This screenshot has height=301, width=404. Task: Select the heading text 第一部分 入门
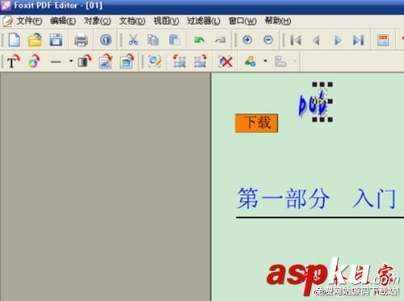tap(316, 199)
